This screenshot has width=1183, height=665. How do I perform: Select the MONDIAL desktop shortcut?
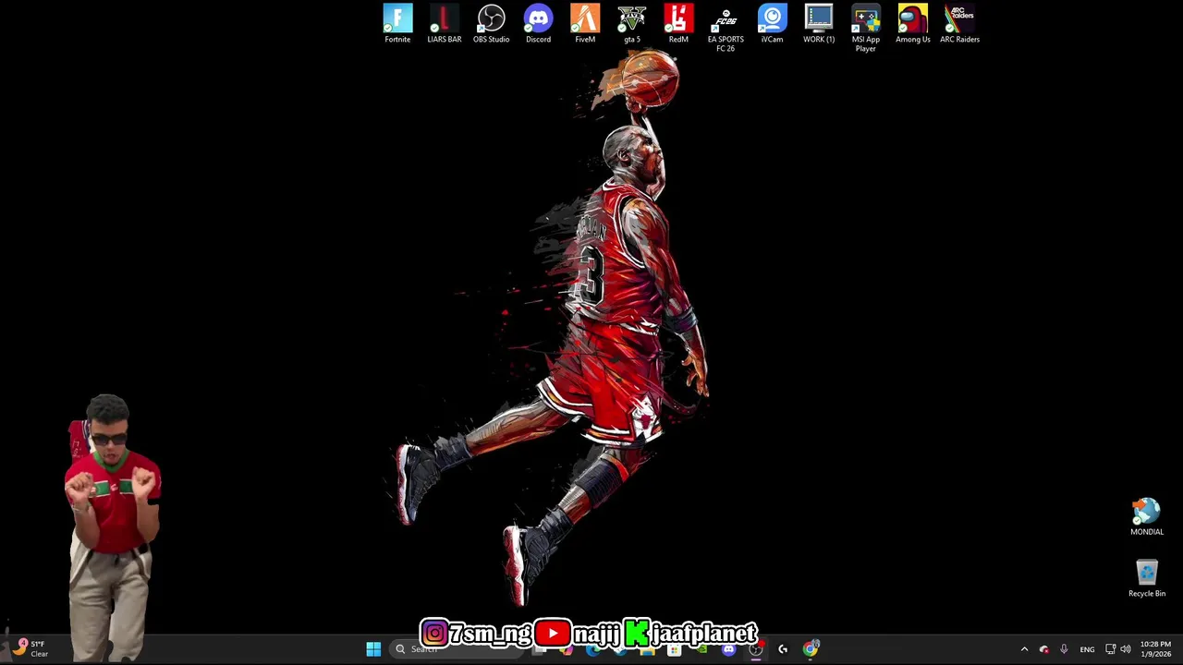[x=1147, y=517]
